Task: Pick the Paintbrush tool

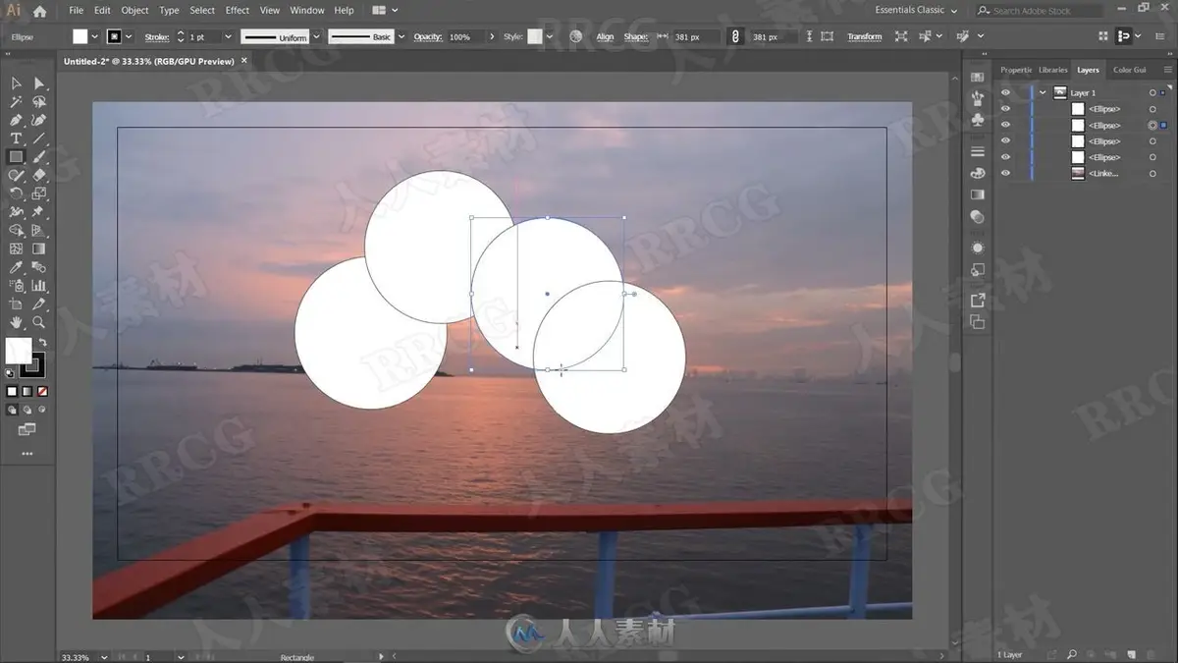Action: pyautogui.click(x=39, y=157)
